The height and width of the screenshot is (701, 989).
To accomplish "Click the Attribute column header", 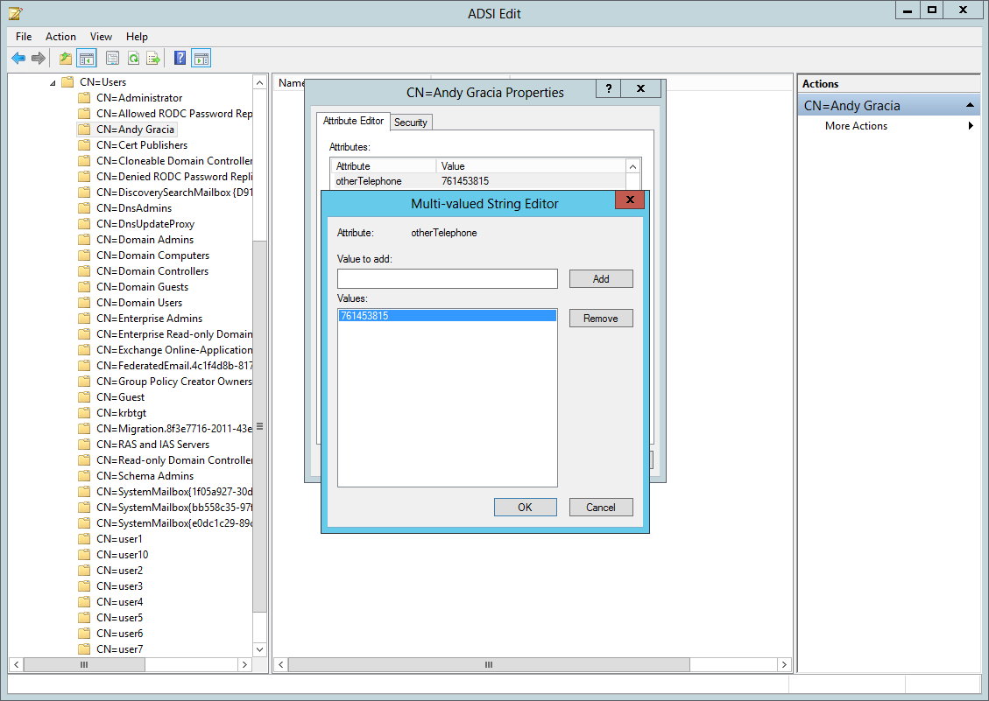I will coord(384,166).
